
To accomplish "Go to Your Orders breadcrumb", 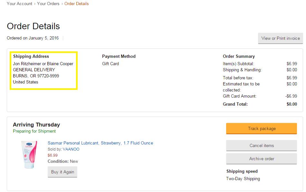I will 48,4.
